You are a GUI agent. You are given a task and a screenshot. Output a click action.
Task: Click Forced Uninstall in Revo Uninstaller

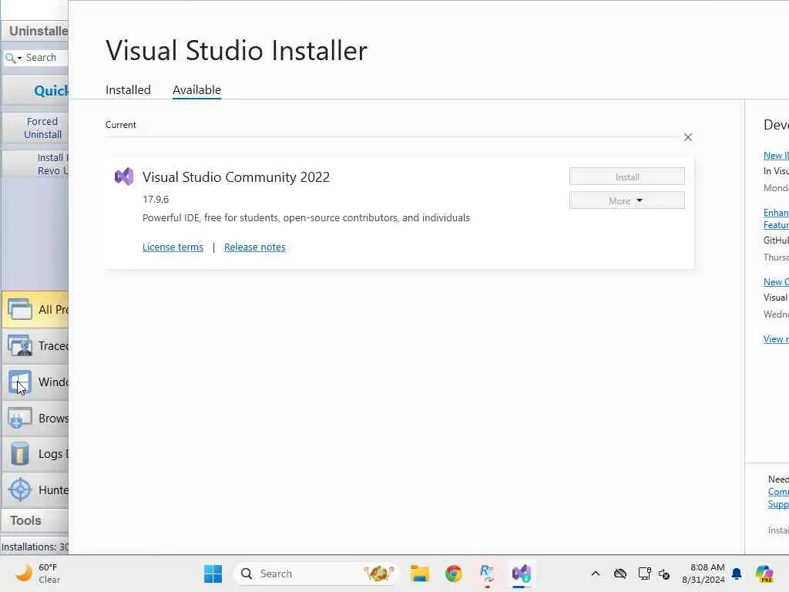pos(43,128)
